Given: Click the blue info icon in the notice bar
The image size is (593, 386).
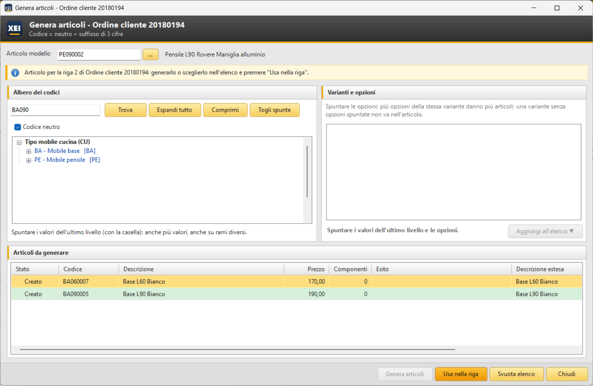Looking at the screenshot, I should tap(15, 73).
